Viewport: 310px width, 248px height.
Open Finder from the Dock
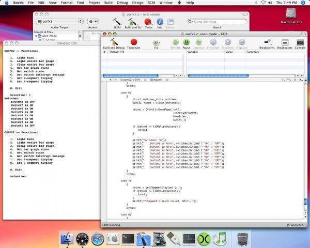pos(67,239)
